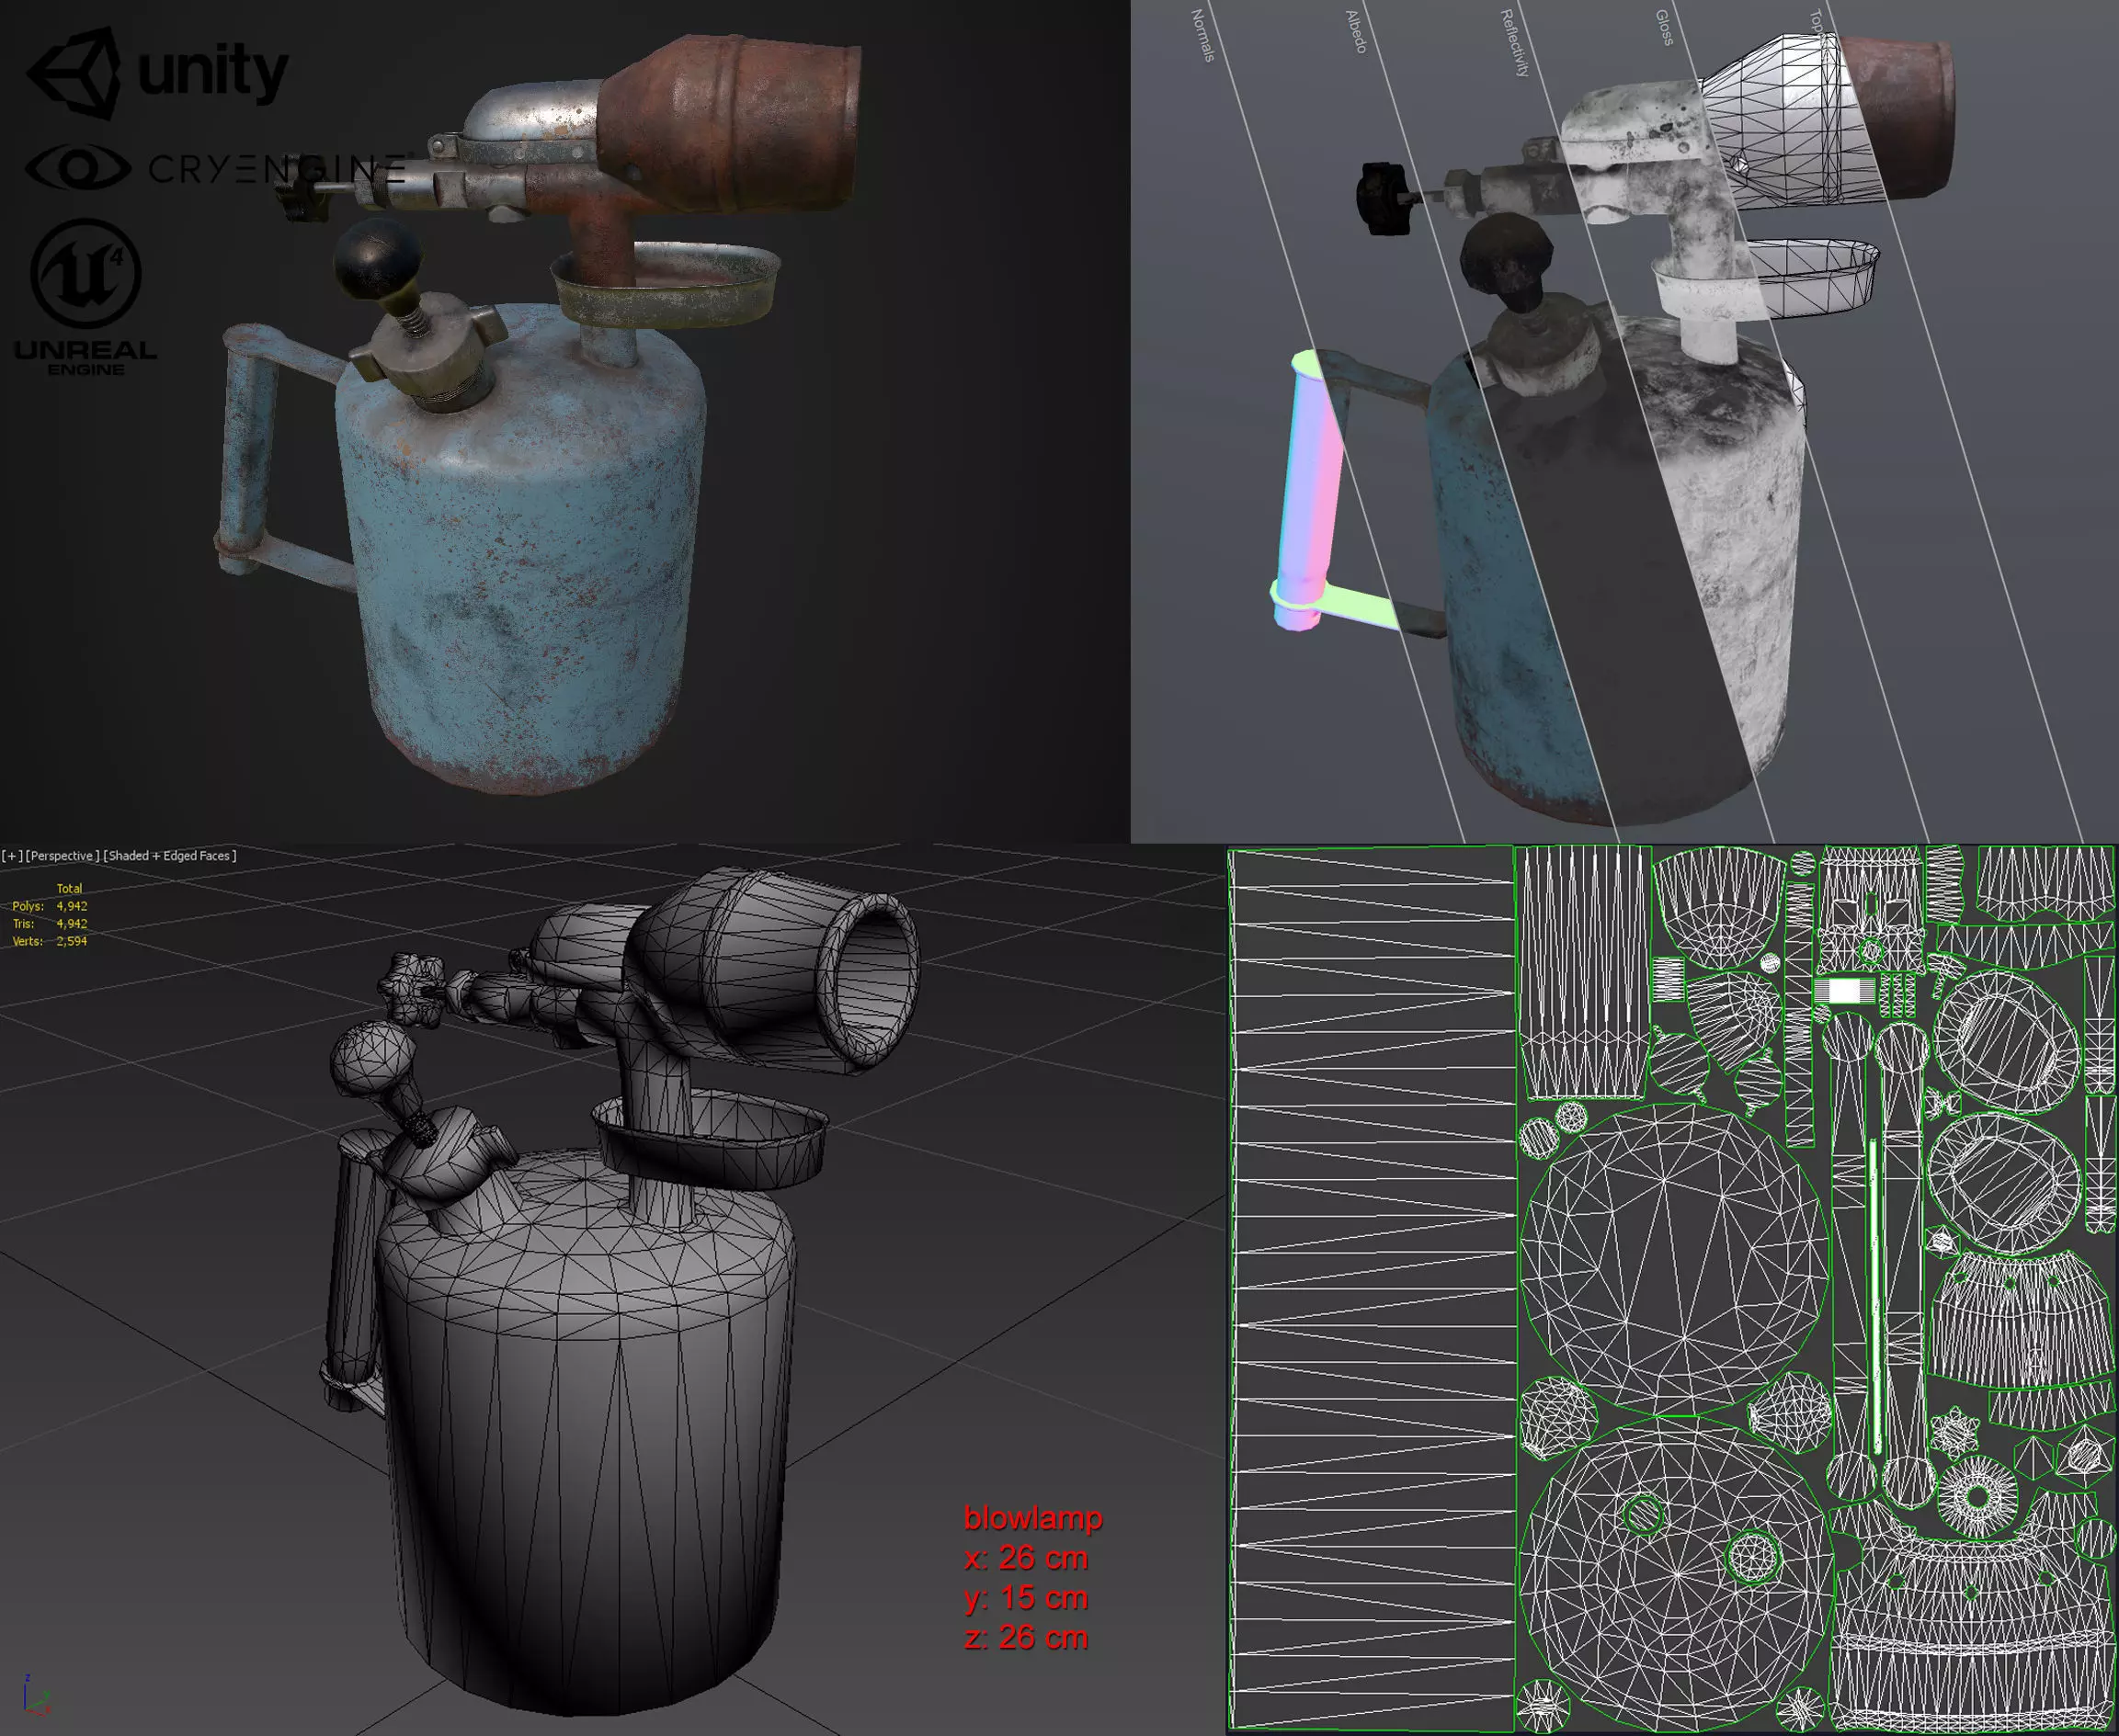Select the Reflectivity layer label
Image resolution: width=2119 pixels, height=1736 pixels.
pyautogui.click(x=1515, y=43)
